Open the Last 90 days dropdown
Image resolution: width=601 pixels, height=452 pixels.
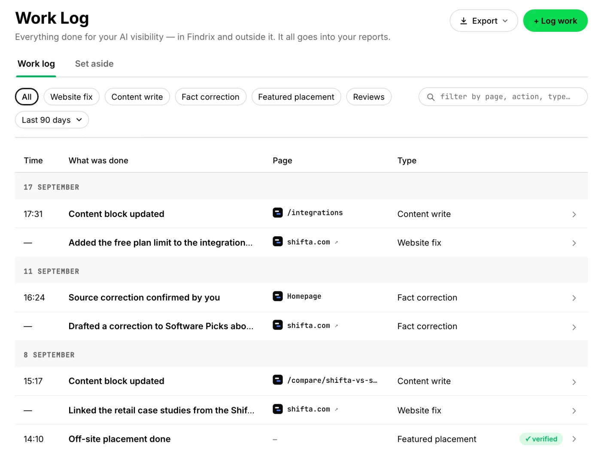(52, 120)
